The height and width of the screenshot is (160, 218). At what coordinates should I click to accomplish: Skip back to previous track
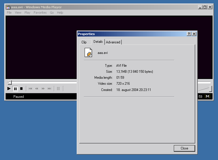click(x=30, y=89)
